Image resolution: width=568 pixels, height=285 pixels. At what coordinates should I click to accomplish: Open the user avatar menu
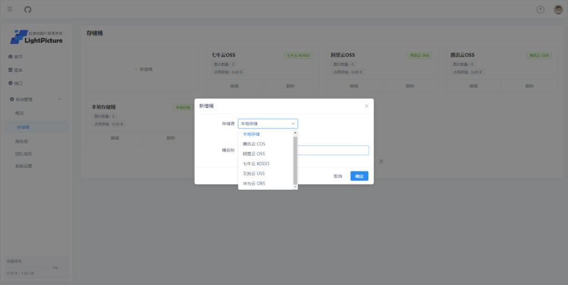557,9
